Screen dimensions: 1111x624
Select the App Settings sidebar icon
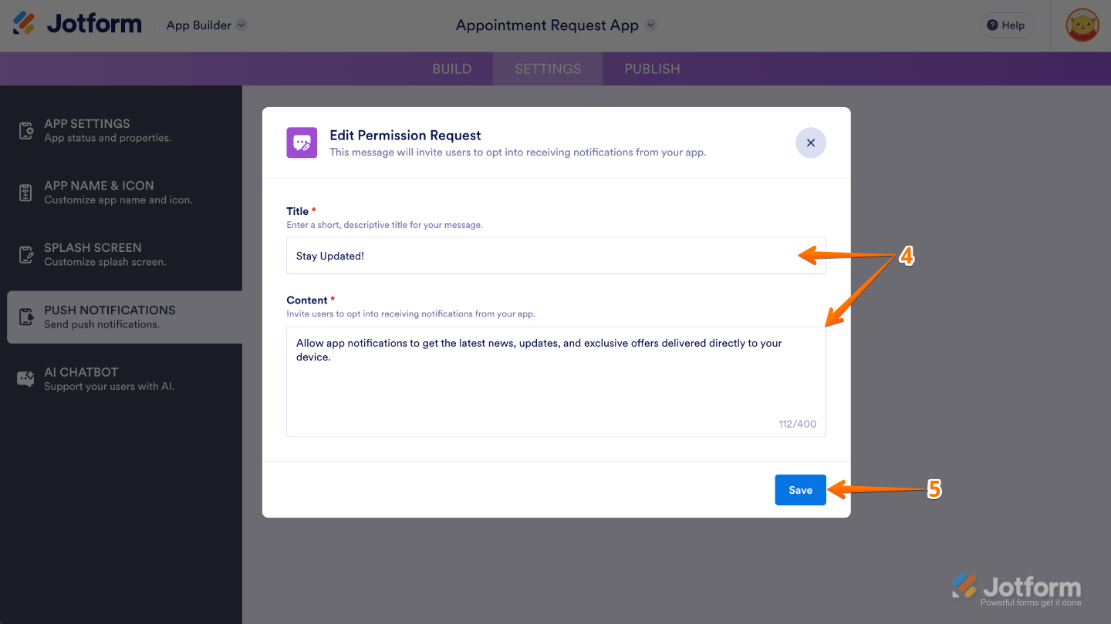point(25,130)
